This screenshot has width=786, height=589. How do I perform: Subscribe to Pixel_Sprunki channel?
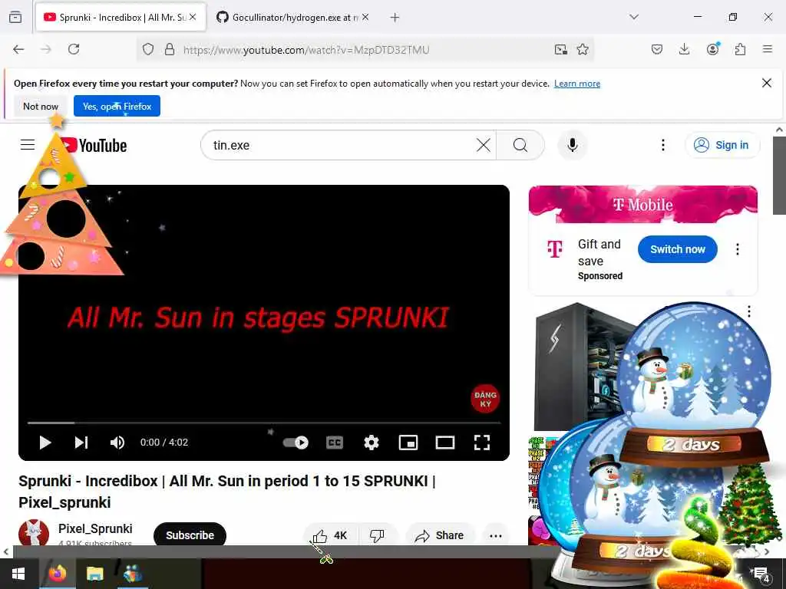[x=190, y=535]
